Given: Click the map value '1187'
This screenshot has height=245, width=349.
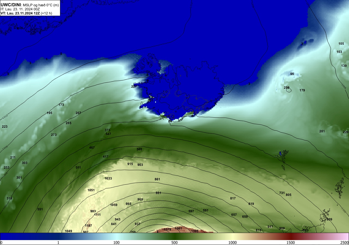Looking at the screenshot, I should tap(88, 226).
